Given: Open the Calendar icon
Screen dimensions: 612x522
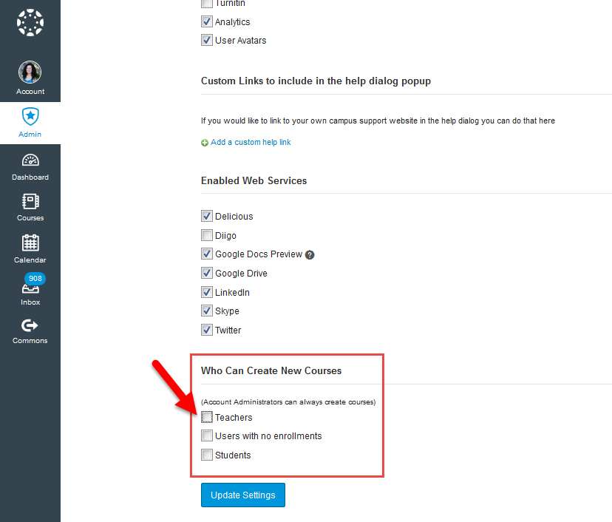Looking at the screenshot, I should click(30, 245).
